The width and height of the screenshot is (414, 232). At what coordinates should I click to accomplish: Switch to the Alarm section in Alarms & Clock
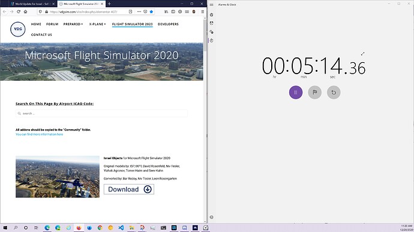(x=211, y=23)
